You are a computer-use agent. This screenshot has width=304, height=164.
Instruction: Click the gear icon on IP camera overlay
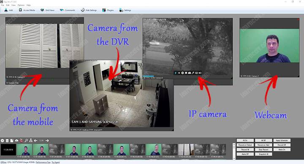click(182, 73)
